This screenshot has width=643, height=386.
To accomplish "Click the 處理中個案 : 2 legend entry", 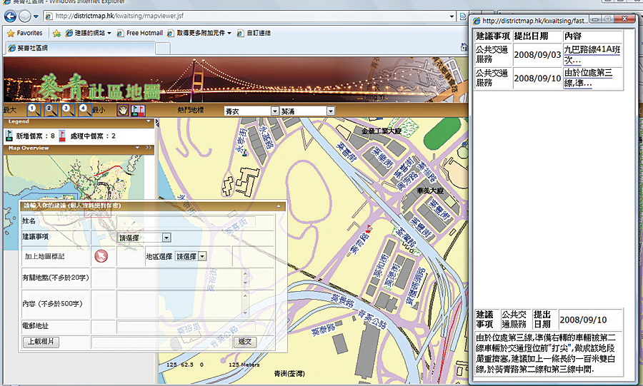I will (x=87, y=136).
